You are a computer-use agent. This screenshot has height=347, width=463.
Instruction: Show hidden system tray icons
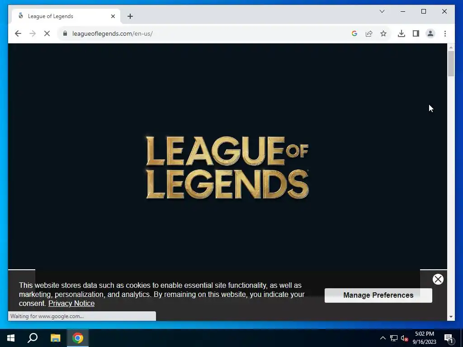point(383,338)
